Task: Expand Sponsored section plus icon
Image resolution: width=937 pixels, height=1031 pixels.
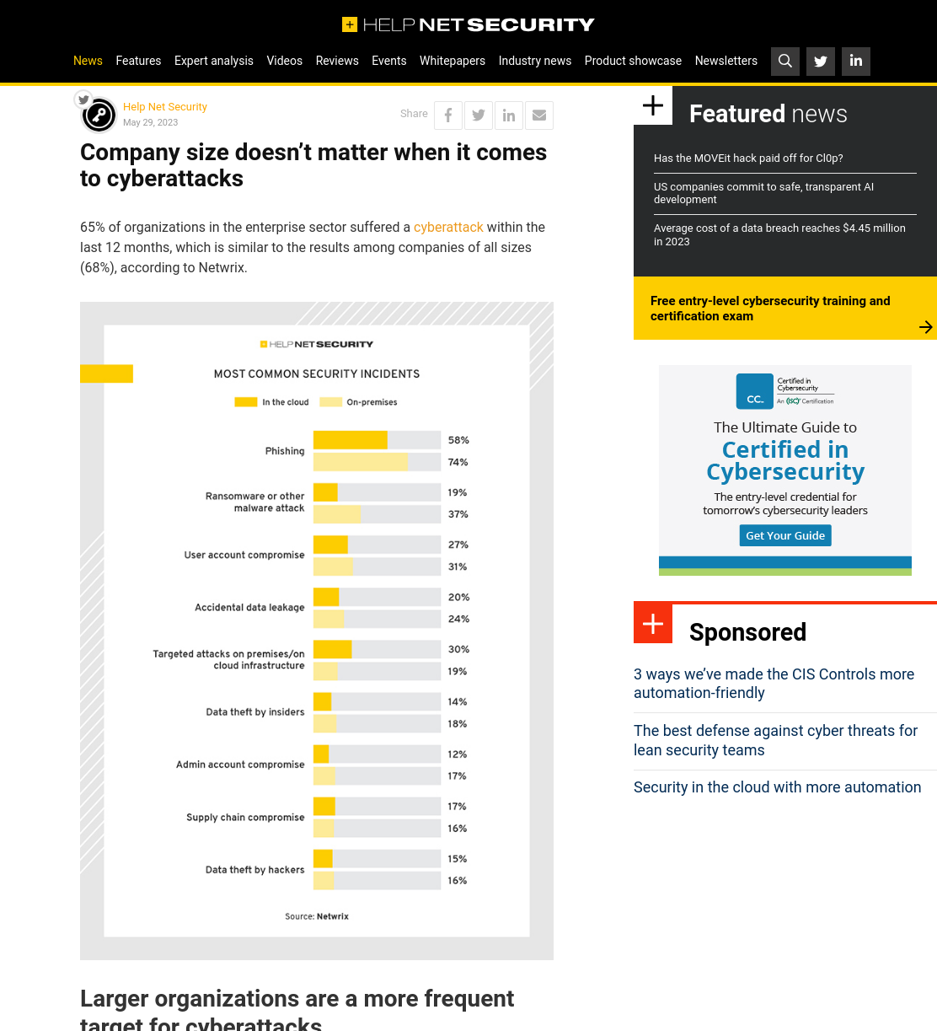Action: coord(653,624)
